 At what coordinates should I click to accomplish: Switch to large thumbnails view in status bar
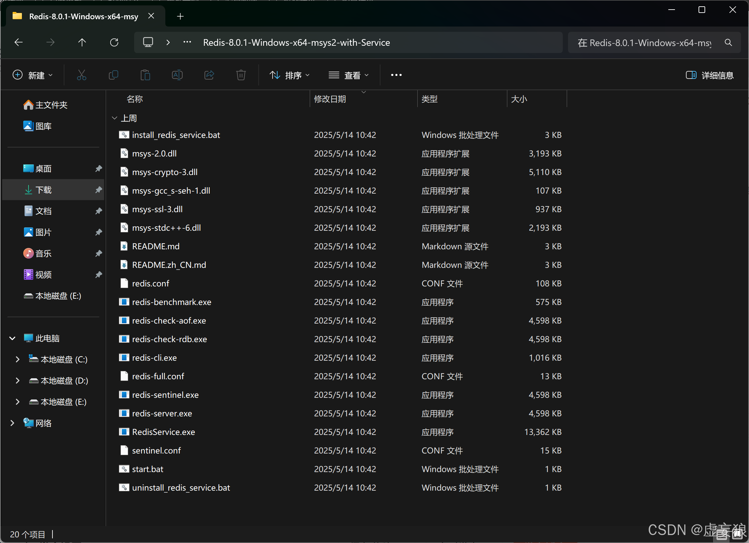738,534
